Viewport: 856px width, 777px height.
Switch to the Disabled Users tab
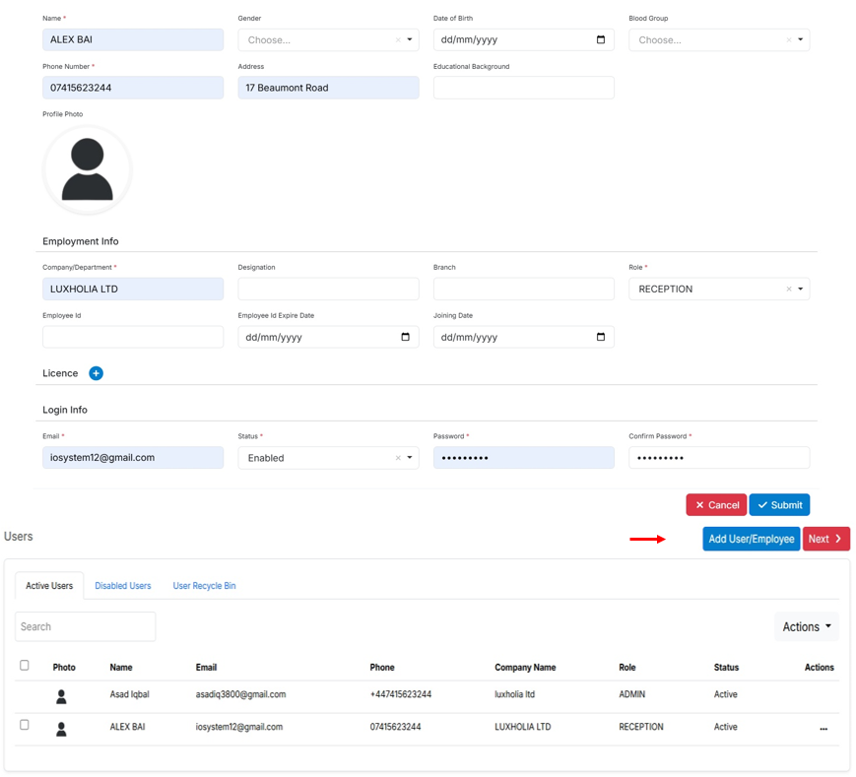point(123,586)
